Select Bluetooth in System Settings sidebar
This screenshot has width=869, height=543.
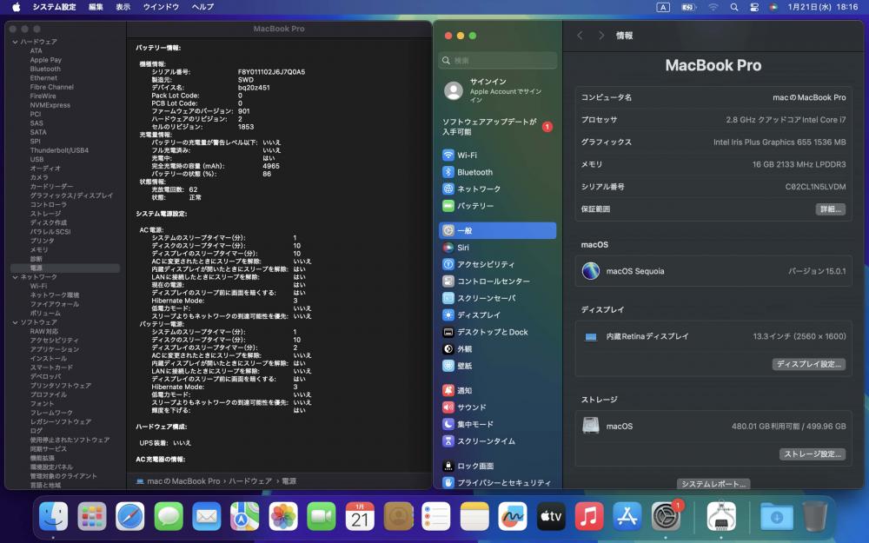[497, 172]
